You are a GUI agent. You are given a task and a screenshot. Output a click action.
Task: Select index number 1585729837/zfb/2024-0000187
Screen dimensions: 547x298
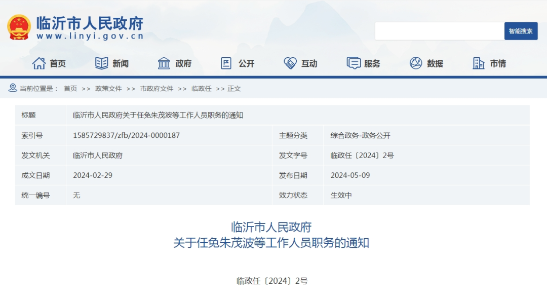[126, 135]
